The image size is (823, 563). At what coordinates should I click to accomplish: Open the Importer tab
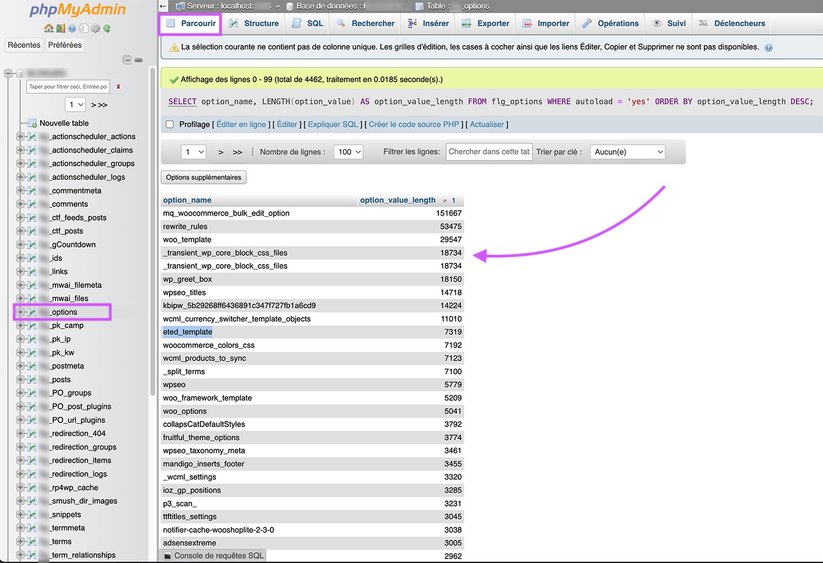coord(546,24)
